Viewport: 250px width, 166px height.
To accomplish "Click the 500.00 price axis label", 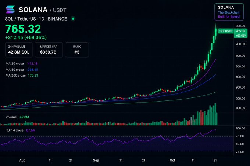I will pyautogui.click(x=240, y=66).
